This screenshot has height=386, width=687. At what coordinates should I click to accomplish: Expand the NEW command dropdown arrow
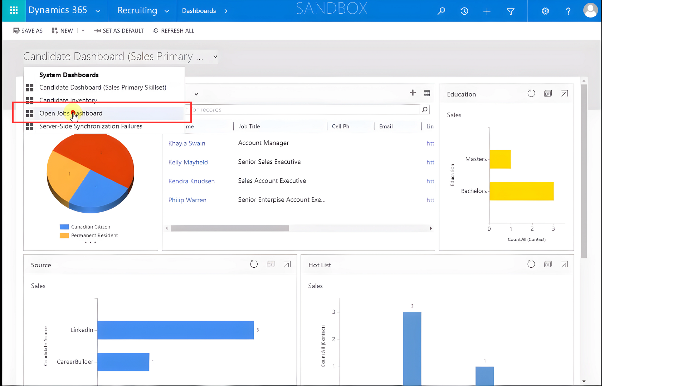(x=83, y=31)
